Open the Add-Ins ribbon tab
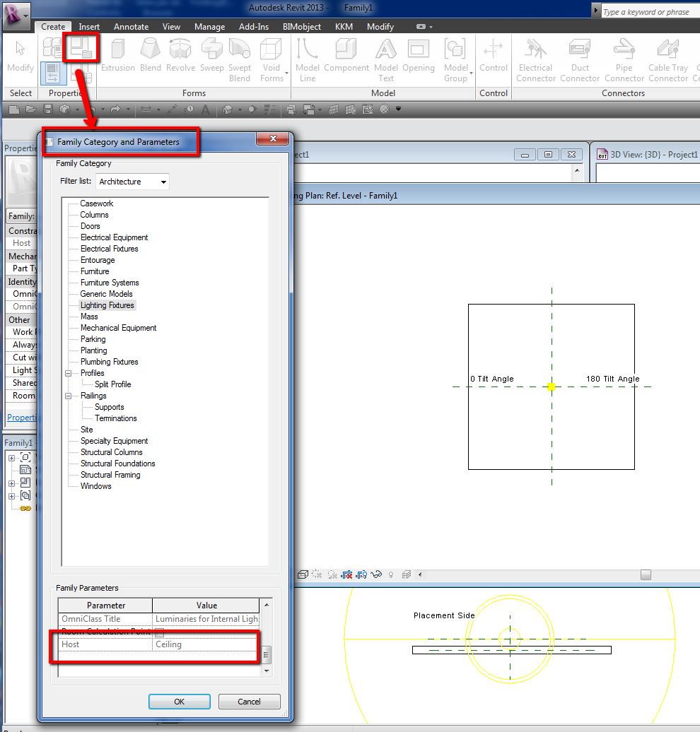The image size is (700, 732). [253, 27]
